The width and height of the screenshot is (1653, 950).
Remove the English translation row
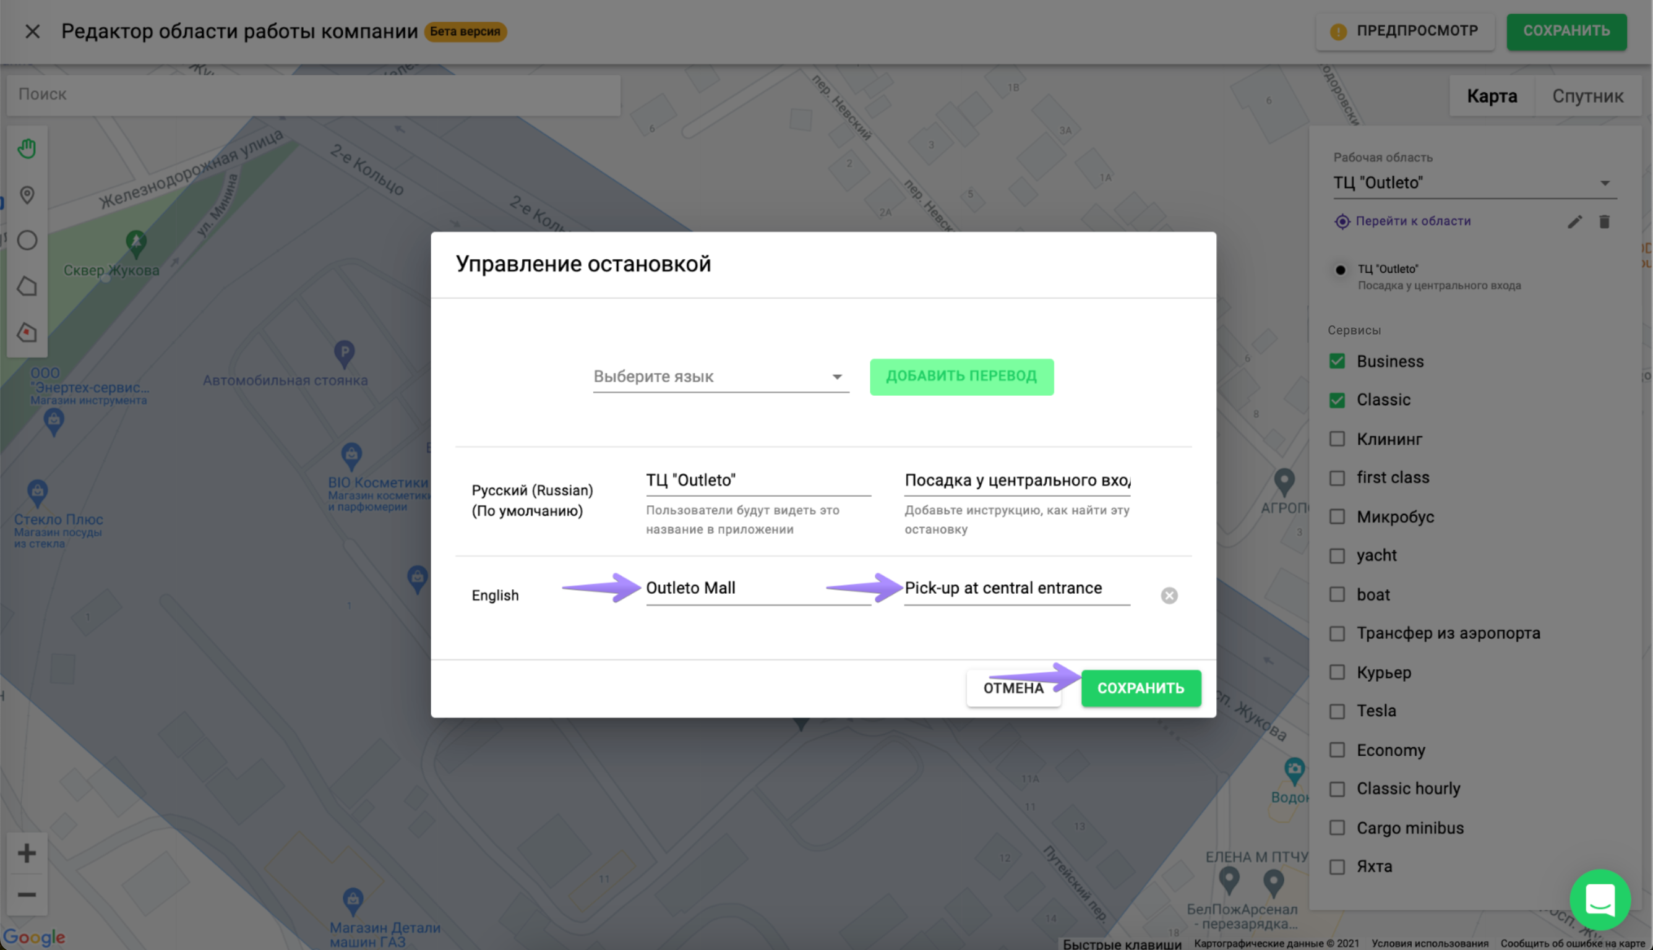[1169, 595]
